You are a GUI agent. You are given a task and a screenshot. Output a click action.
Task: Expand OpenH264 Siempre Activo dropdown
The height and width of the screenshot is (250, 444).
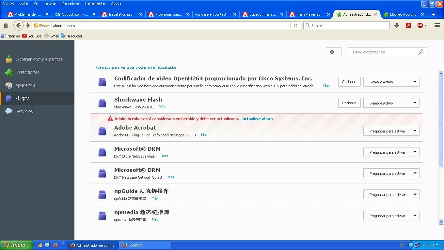coord(391,82)
